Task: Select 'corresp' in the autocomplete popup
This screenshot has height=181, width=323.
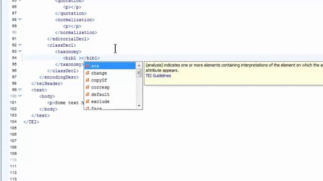Action: (110, 87)
